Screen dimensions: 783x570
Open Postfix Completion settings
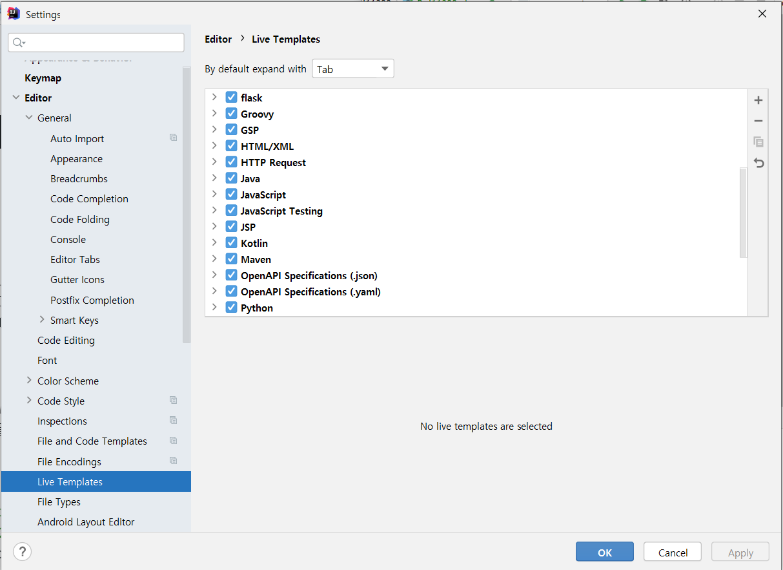pos(92,300)
